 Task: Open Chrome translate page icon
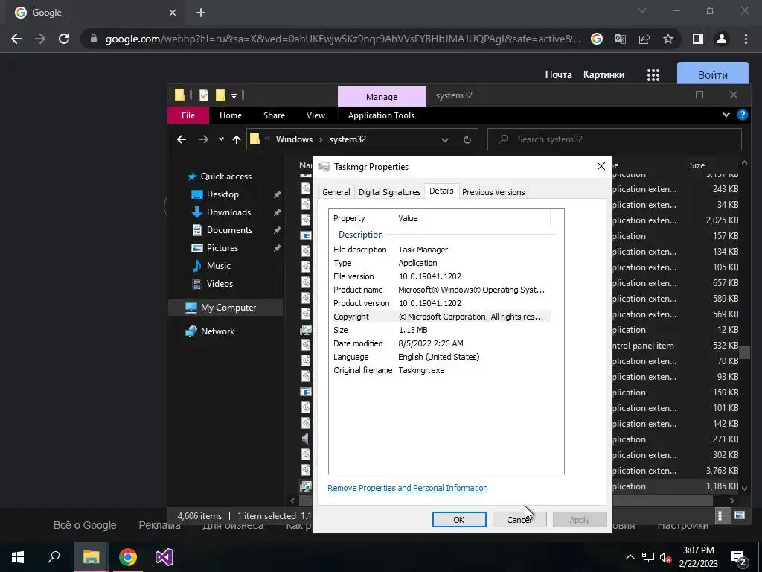point(621,39)
